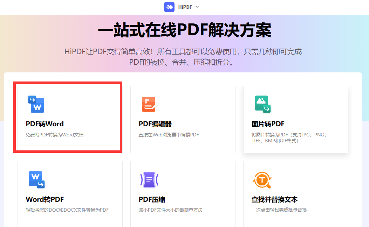369x227 pixels.
Task: Click the green 图片转PDF image icon
Action: point(262,104)
